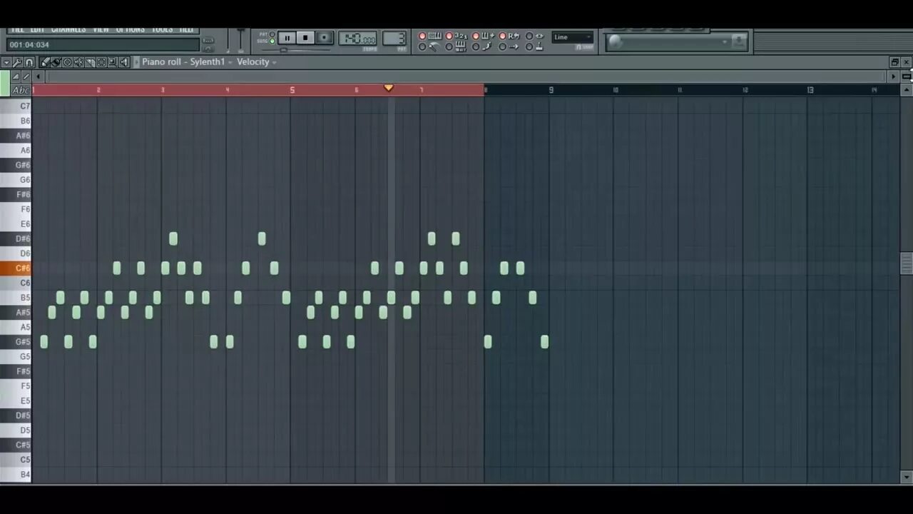Click the pattern number display

pyautogui.click(x=394, y=39)
